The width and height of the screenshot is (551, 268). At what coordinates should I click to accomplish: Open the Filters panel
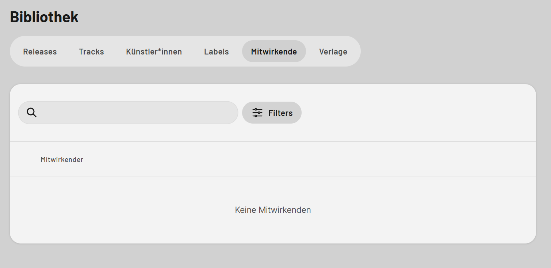[272, 113]
